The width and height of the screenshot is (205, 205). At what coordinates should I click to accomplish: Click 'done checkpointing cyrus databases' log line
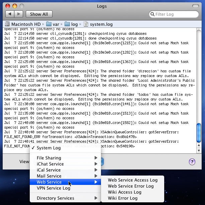[80, 38]
